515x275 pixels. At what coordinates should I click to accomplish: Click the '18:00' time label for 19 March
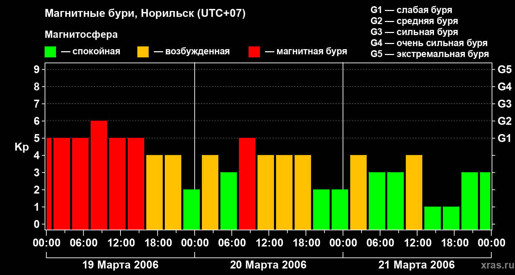(x=158, y=243)
